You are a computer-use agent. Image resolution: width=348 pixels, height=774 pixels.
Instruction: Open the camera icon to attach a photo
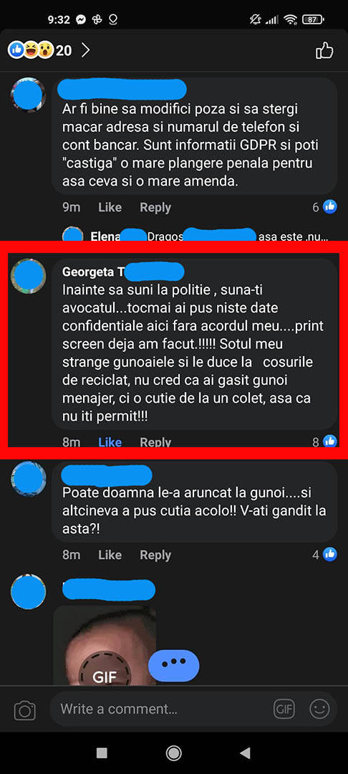pos(24,709)
